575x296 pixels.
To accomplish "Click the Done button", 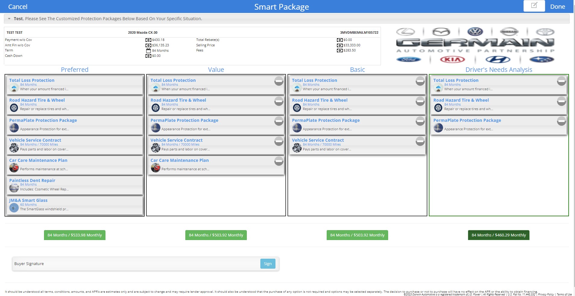I will click(558, 7).
